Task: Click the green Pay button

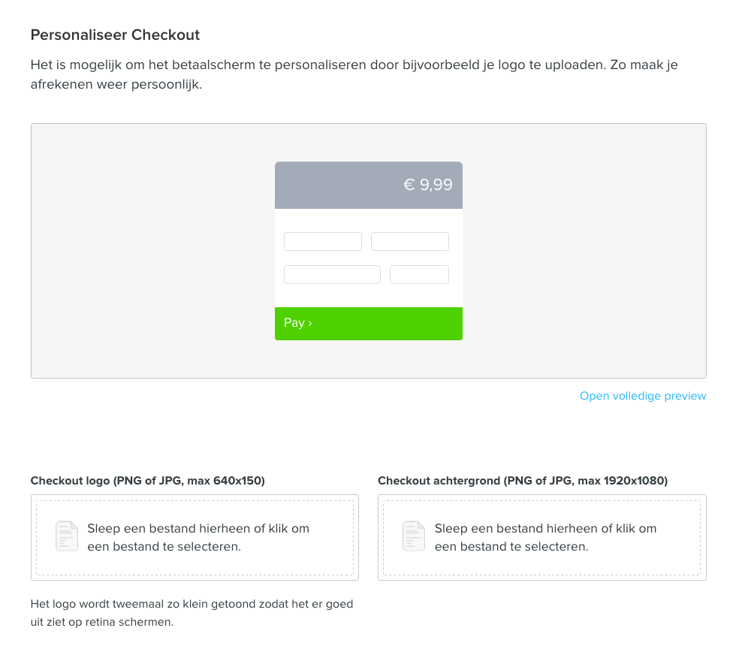Action: (369, 324)
